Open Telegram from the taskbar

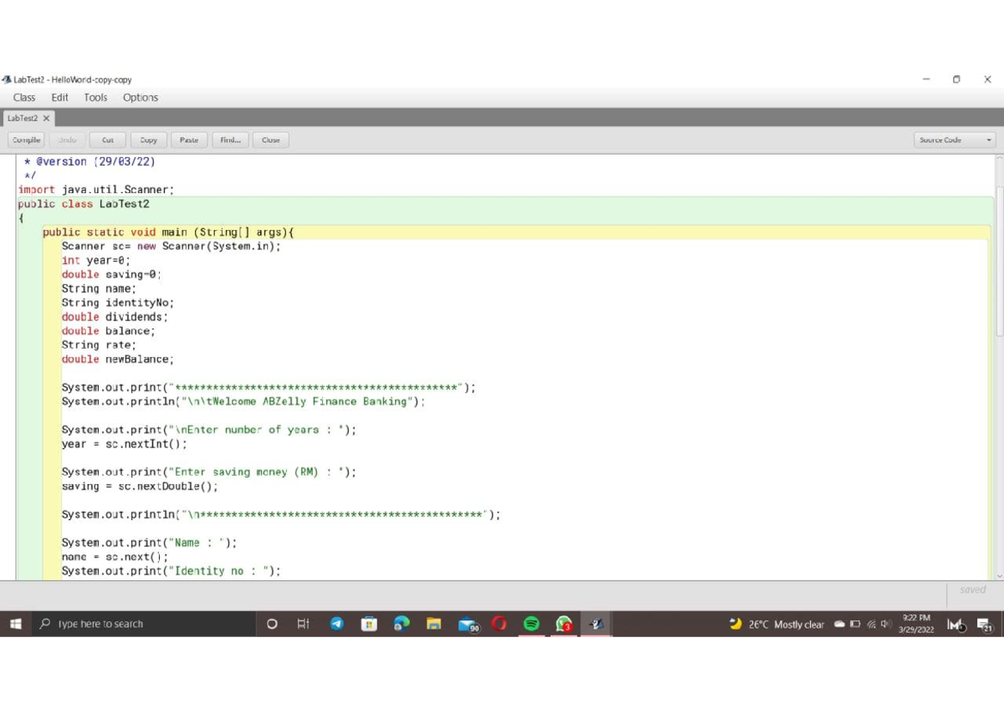tap(336, 625)
